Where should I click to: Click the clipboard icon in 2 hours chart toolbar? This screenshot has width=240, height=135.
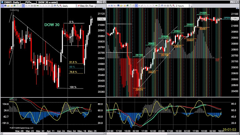[159, 6]
